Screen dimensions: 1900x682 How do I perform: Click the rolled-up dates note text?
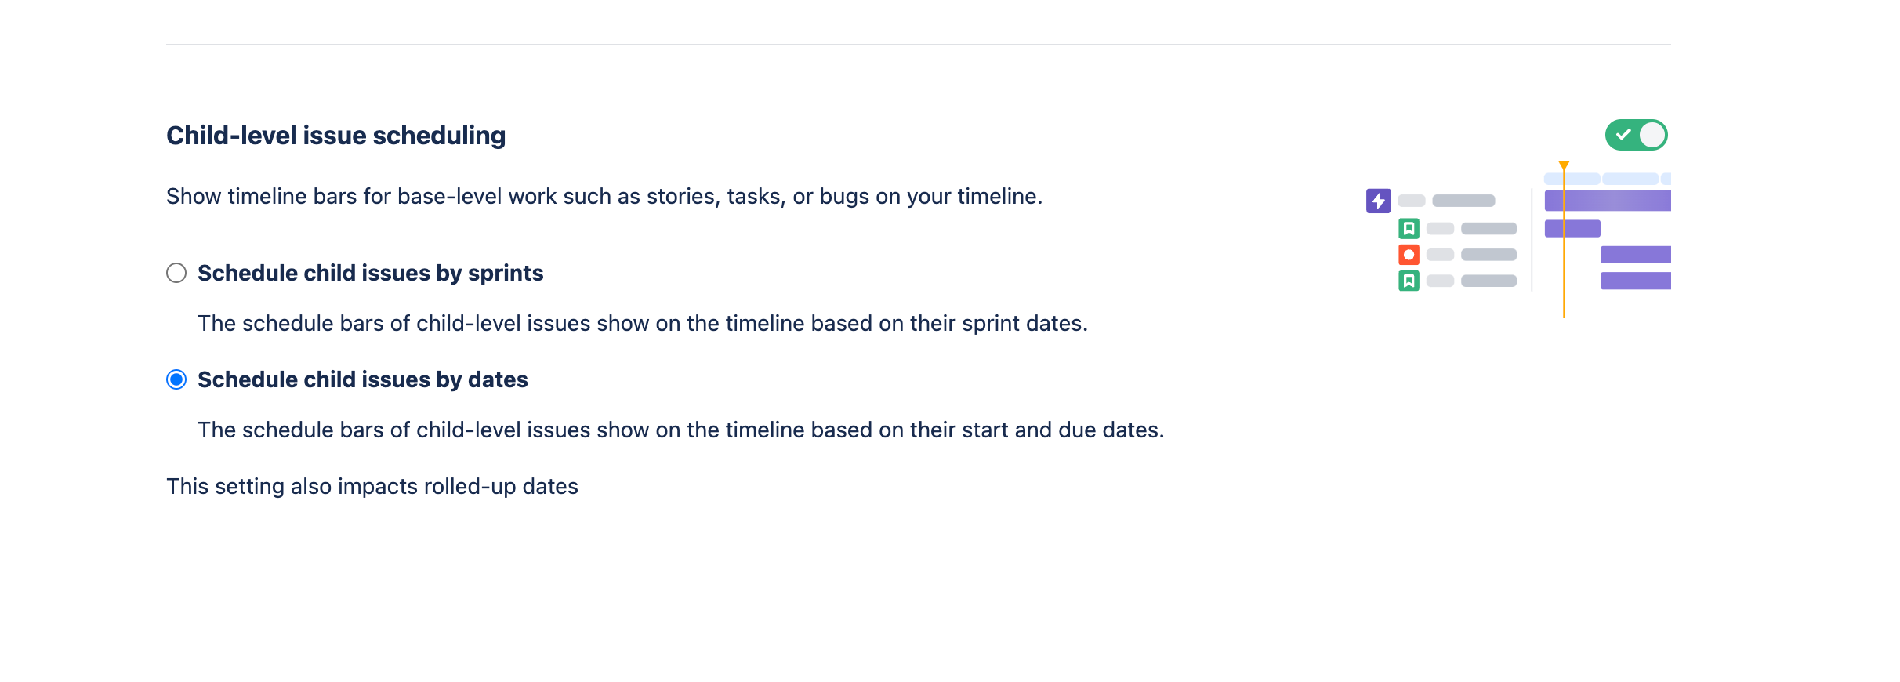(372, 486)
